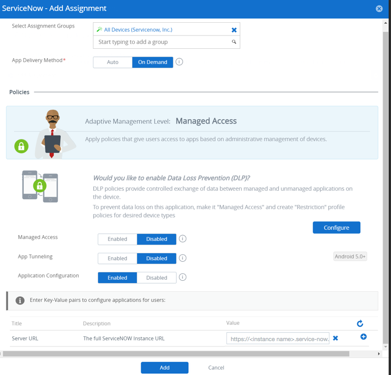Select Disabled for Managed Access
The image size is (391, 375).
[x=157, y=239]
